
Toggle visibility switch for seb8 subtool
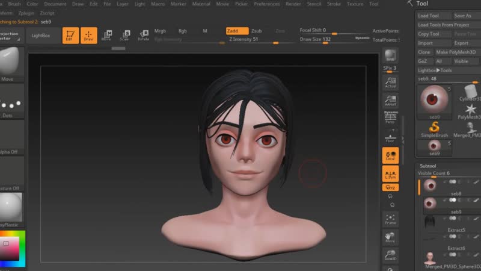453,182
